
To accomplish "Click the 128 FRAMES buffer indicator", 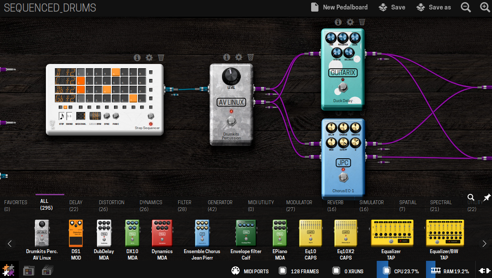I will point(299,271).
